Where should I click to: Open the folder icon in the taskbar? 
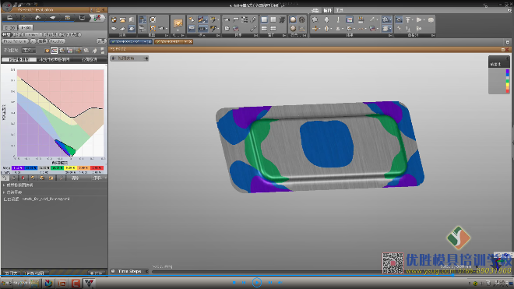[34, 283]
